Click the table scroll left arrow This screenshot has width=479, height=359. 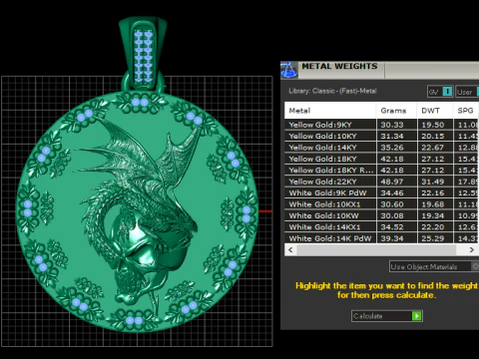coord(290,249)
